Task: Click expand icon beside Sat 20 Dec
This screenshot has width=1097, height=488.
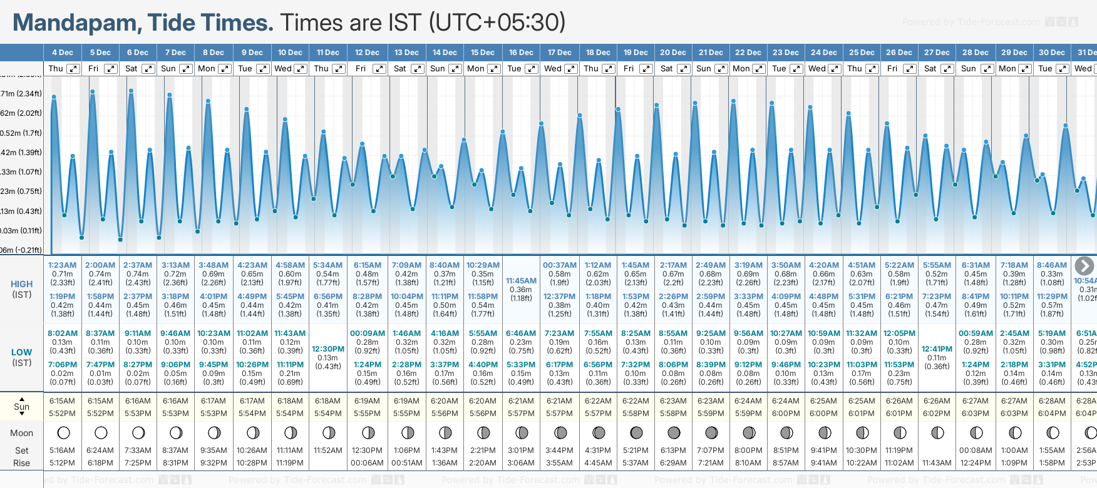Action: pos(683,69)
